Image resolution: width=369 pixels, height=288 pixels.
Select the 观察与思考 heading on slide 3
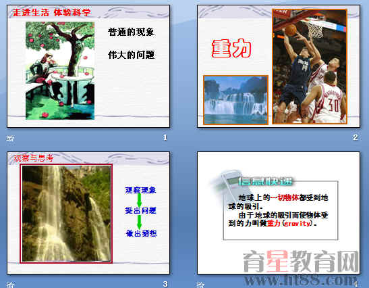[x=34, y=158]
